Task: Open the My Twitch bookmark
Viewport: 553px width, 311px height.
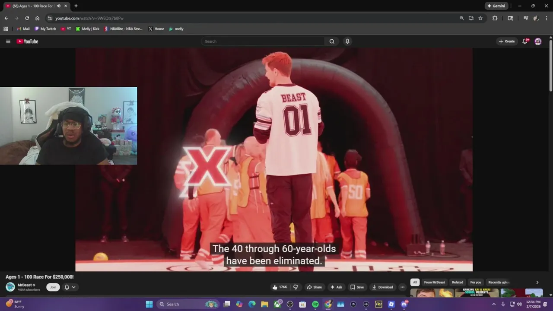Action: pos(45,29)
